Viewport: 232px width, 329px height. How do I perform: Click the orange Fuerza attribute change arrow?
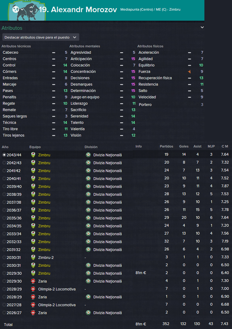189,72
